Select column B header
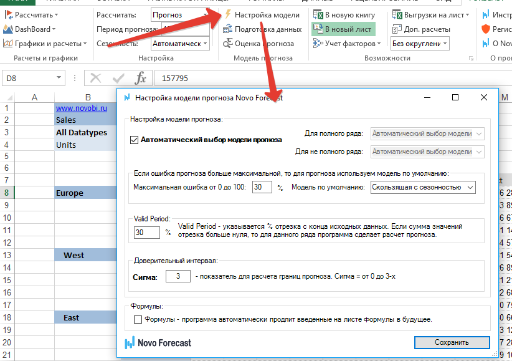Screen dimensions: 512x361 (x=86, y=97)
